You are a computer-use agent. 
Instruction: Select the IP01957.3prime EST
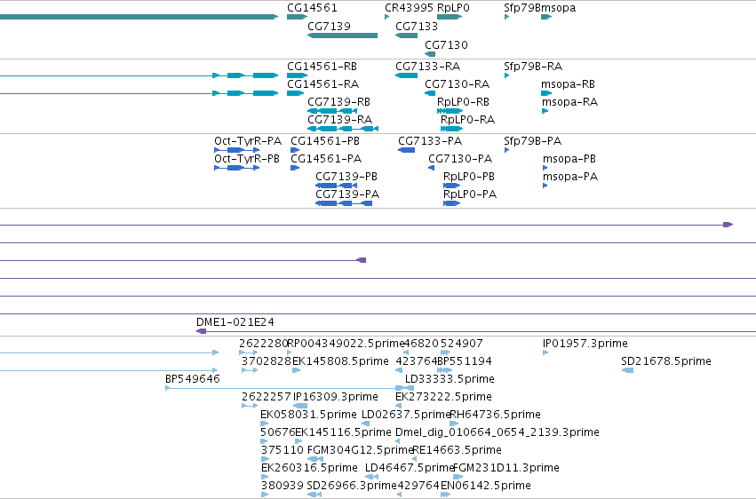pos(545,352)
